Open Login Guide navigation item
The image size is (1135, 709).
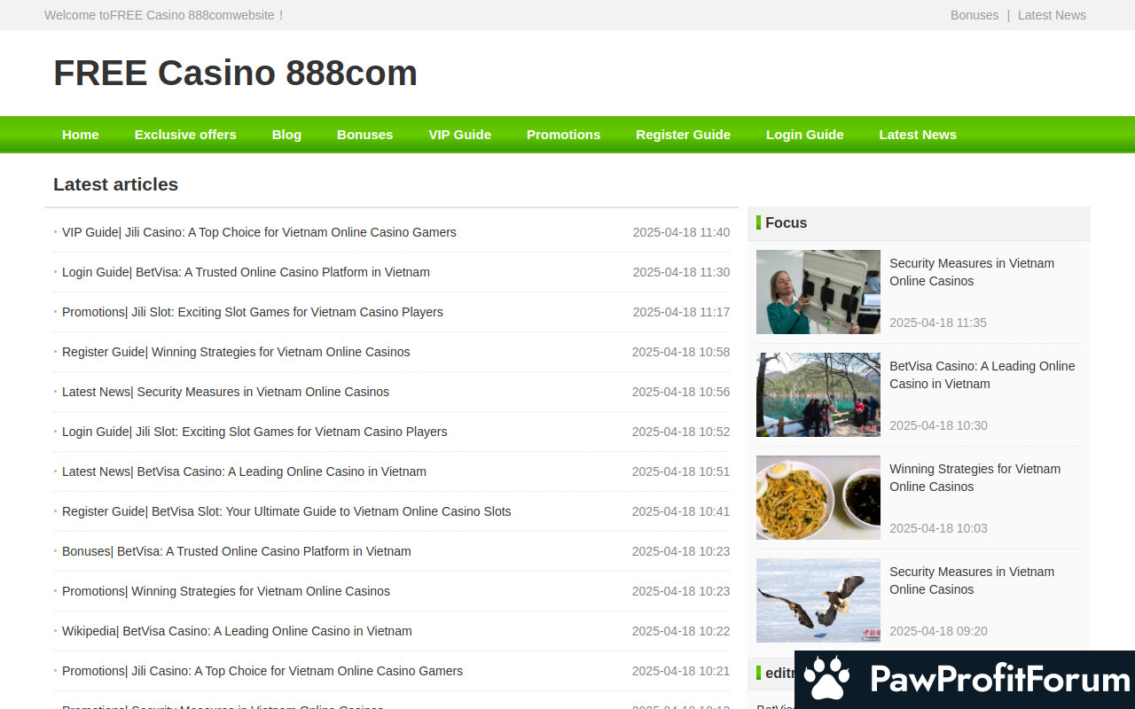(x=804, y=135)
